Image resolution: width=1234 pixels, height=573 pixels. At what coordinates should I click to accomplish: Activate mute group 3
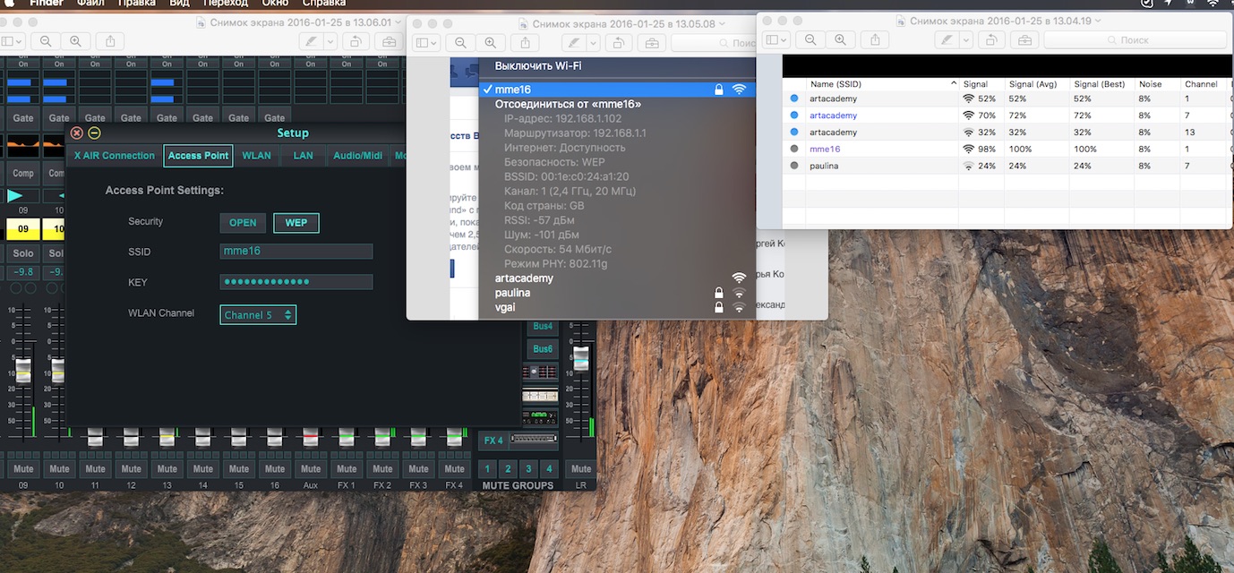pyautogui.click(x=528, y=469)
